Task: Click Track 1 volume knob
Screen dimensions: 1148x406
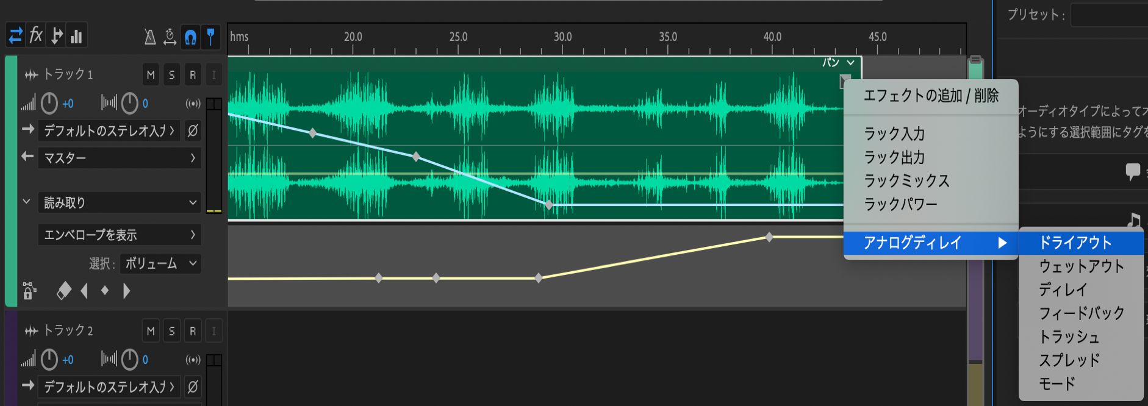Action: pos(49,104)
